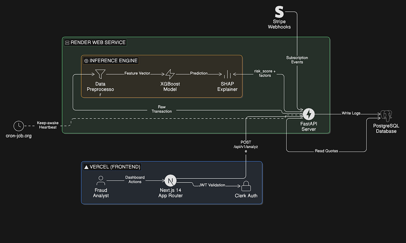This screenshot has width=406, height=243.
Task: Click the 'Subscription Events' edge label
Action: [x=297, y=60]
